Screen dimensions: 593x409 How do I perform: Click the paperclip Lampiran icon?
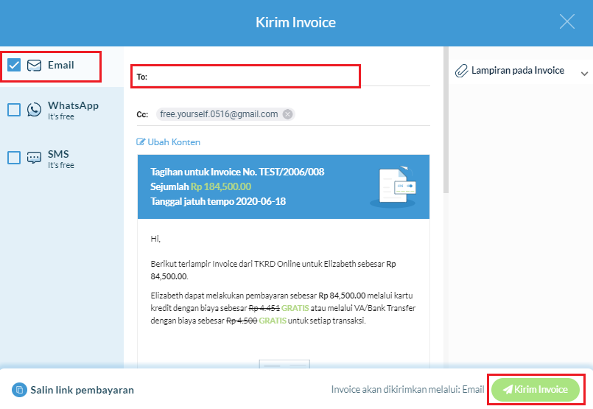pos(461,71)
